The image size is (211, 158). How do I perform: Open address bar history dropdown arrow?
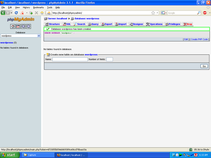click(x=157, y=13)
